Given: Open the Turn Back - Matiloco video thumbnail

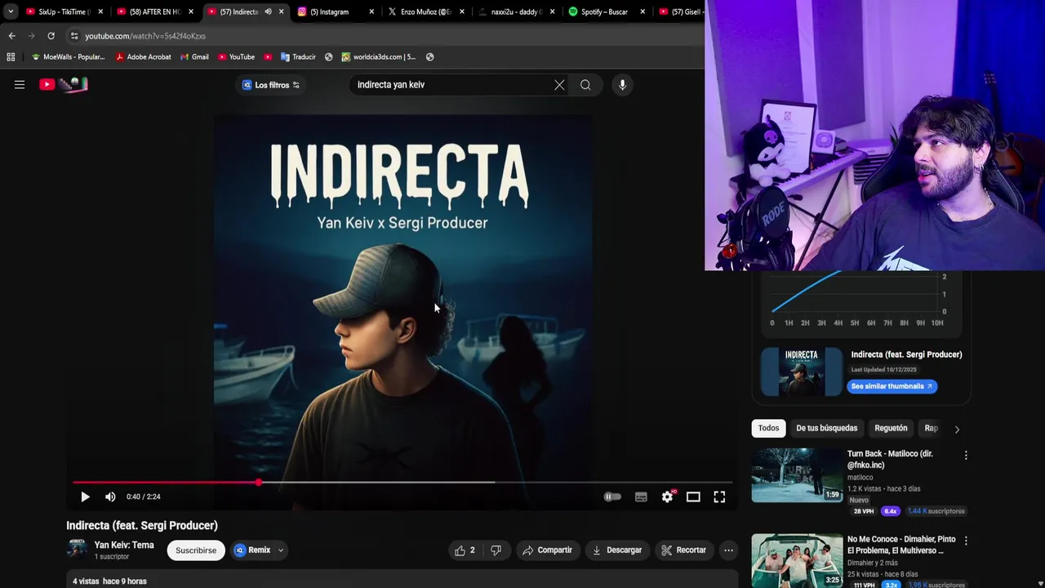Looking at the screenshot, I should click(797, 474).
